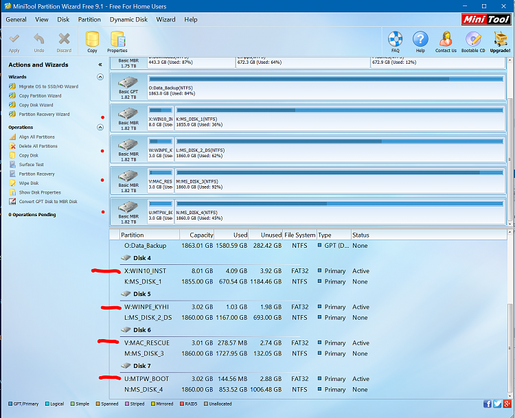The image size is (515, 418).
Task: Click the Upgrade shopping cart icon
Action: click(x=500, y=39)
